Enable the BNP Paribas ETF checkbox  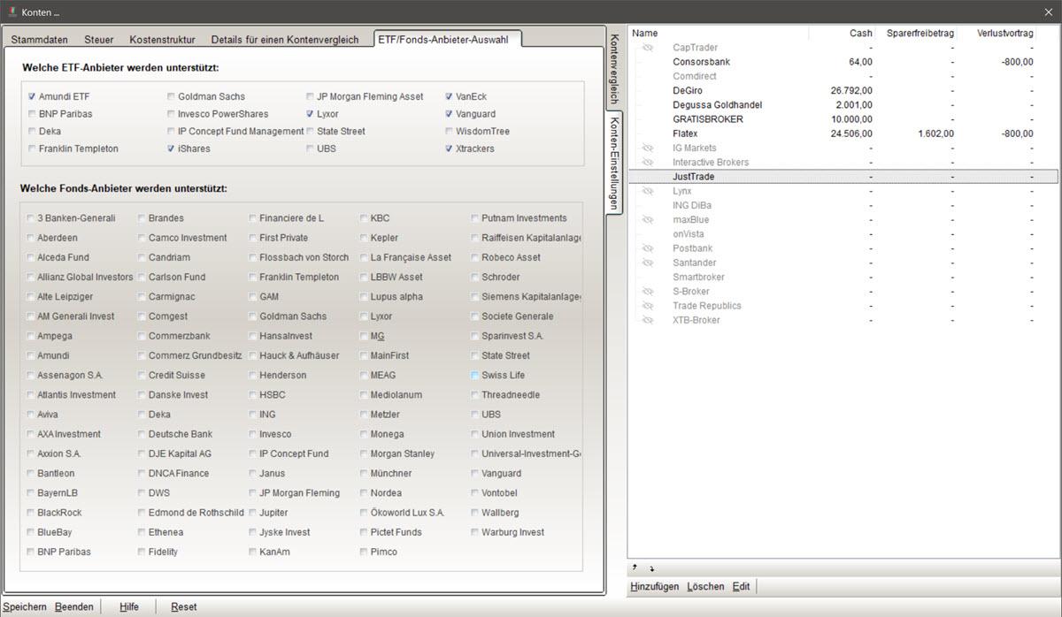point(32,114)
